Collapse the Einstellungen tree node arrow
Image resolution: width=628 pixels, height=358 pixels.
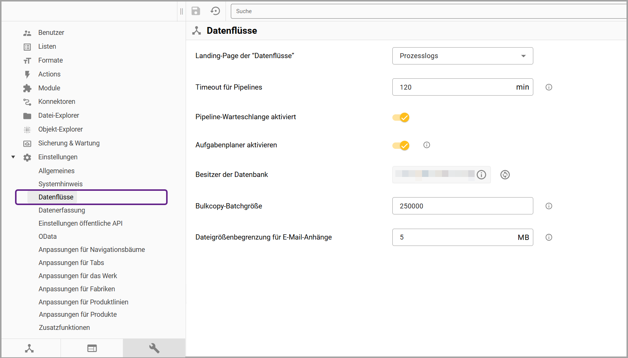[x=13, y=157]
